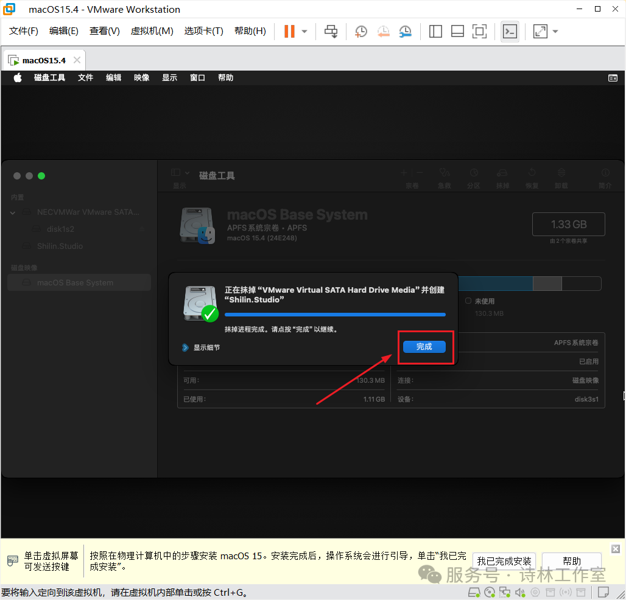
Task: Click the green zoom button of Disk Utility
Action: click(x=41, y=176)
